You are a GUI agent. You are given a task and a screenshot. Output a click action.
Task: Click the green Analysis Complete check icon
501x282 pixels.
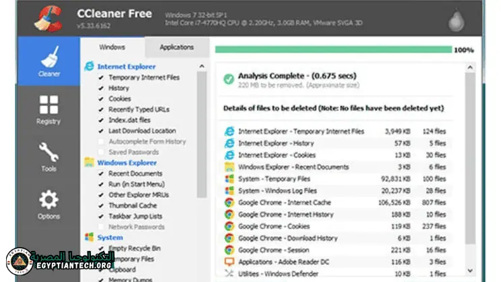tap(229, 79)
